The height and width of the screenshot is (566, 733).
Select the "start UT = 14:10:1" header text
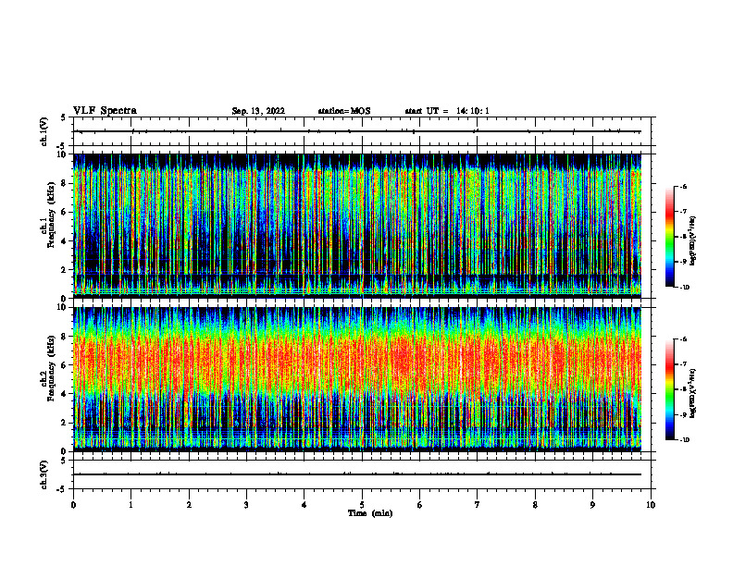[447, 111]
